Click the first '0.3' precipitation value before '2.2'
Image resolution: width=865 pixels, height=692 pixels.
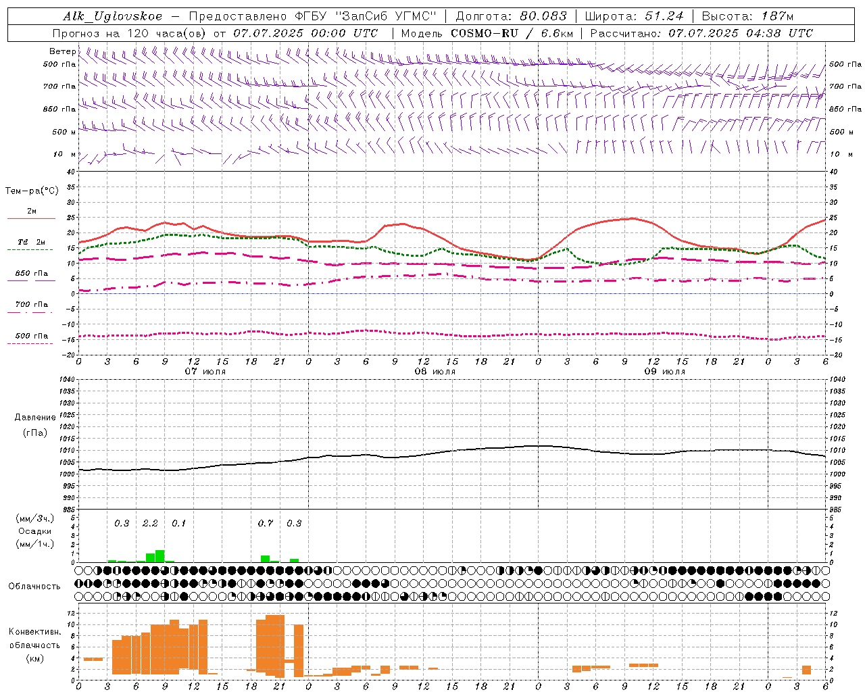(x=122, y=524)
